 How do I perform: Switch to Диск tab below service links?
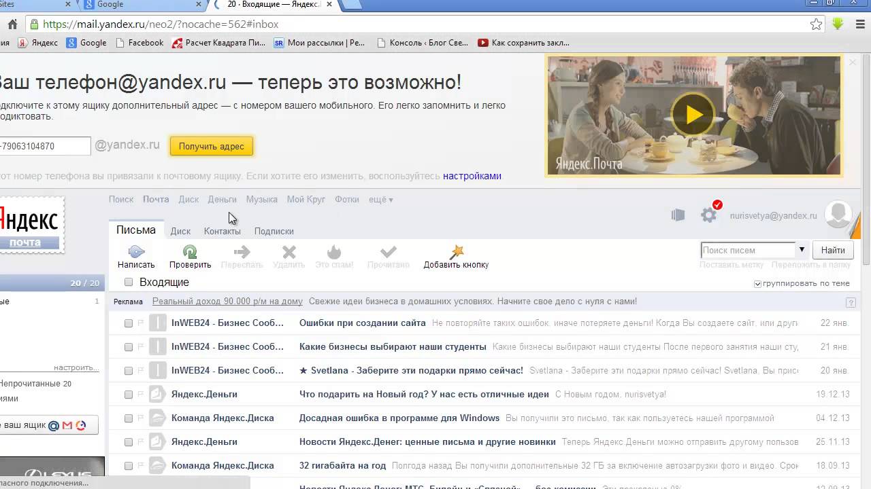click(x=180, y=231)
